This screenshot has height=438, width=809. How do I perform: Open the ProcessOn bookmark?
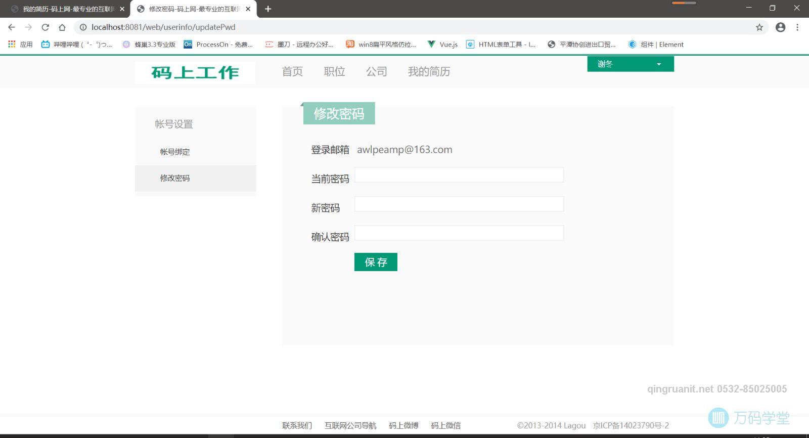(x=218, y=45)
